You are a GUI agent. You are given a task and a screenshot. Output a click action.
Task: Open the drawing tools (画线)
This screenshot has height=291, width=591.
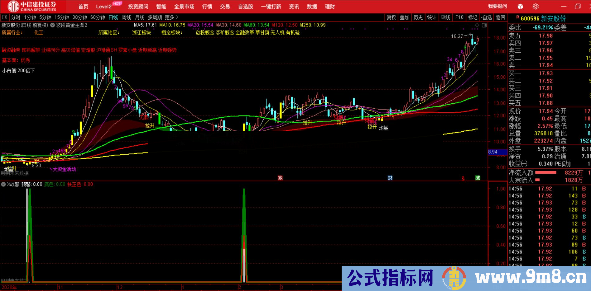click(x=445, y=17)
